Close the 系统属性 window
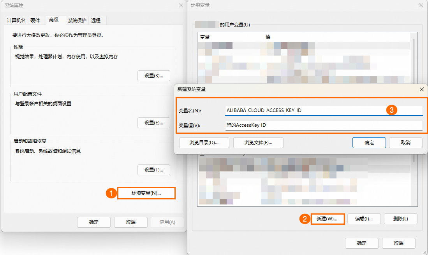Screen dimensions: 428x255 [x=181, y=5]
